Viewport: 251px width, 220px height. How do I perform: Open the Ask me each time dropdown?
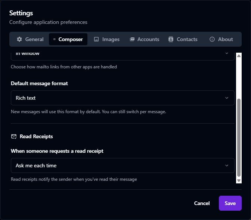123,165
